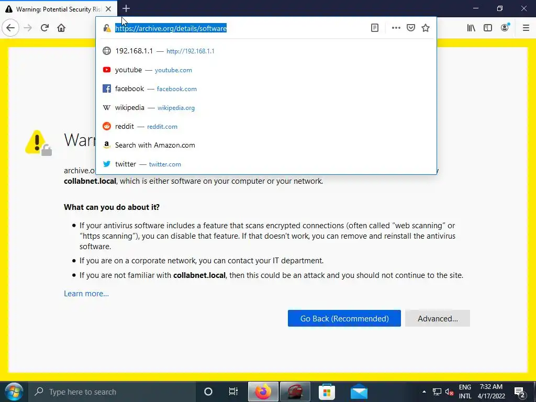Click the 'What can you do about it?' heading

pos(112,207)
